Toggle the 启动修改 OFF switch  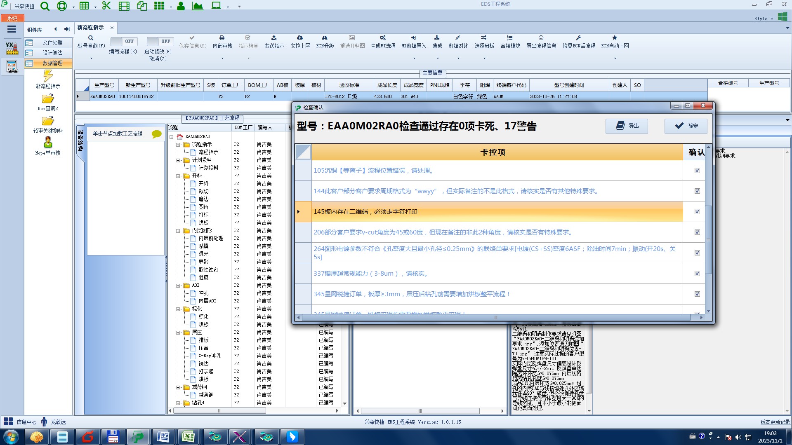[160, 41]
